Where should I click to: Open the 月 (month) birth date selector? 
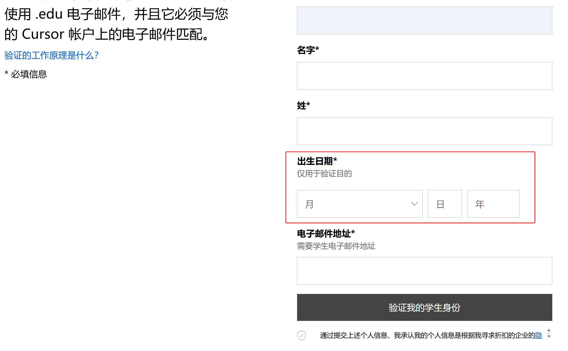click(359, 204)
